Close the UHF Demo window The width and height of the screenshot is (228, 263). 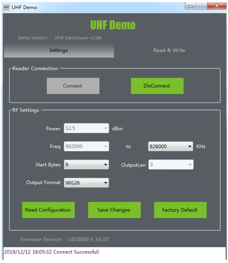[217, 6]
